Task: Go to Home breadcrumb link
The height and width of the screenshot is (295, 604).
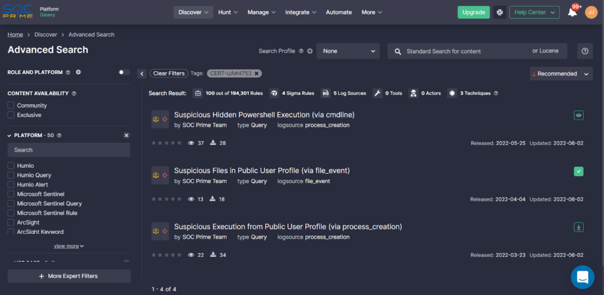Action: [15, 35]
